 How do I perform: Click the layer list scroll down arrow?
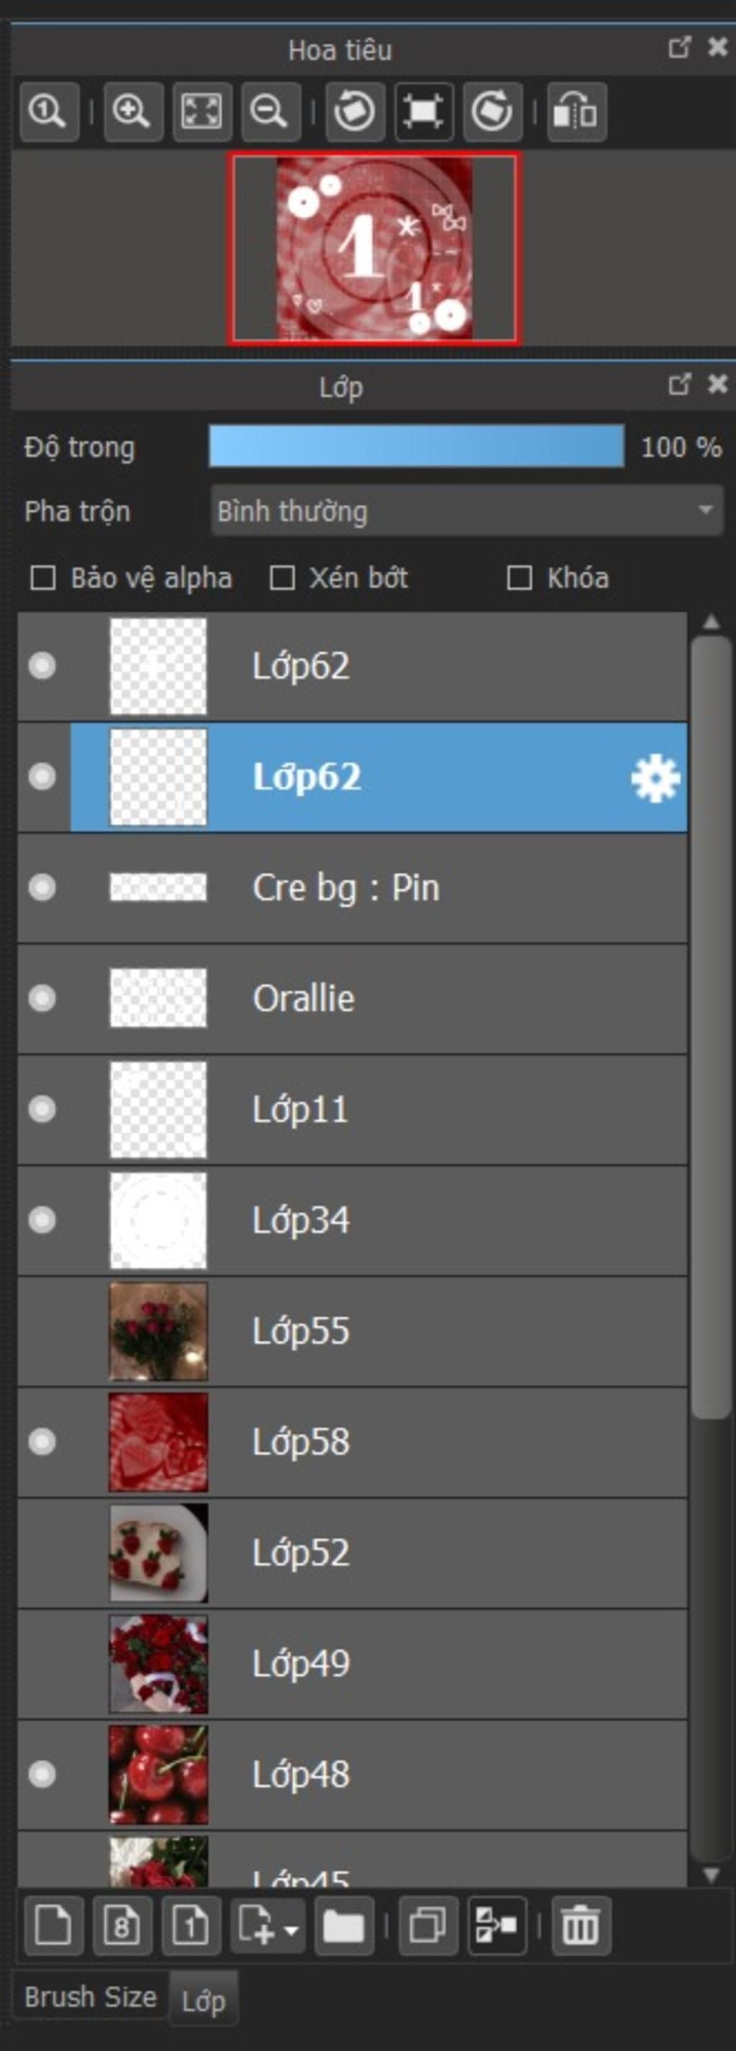click(712, 1875)
